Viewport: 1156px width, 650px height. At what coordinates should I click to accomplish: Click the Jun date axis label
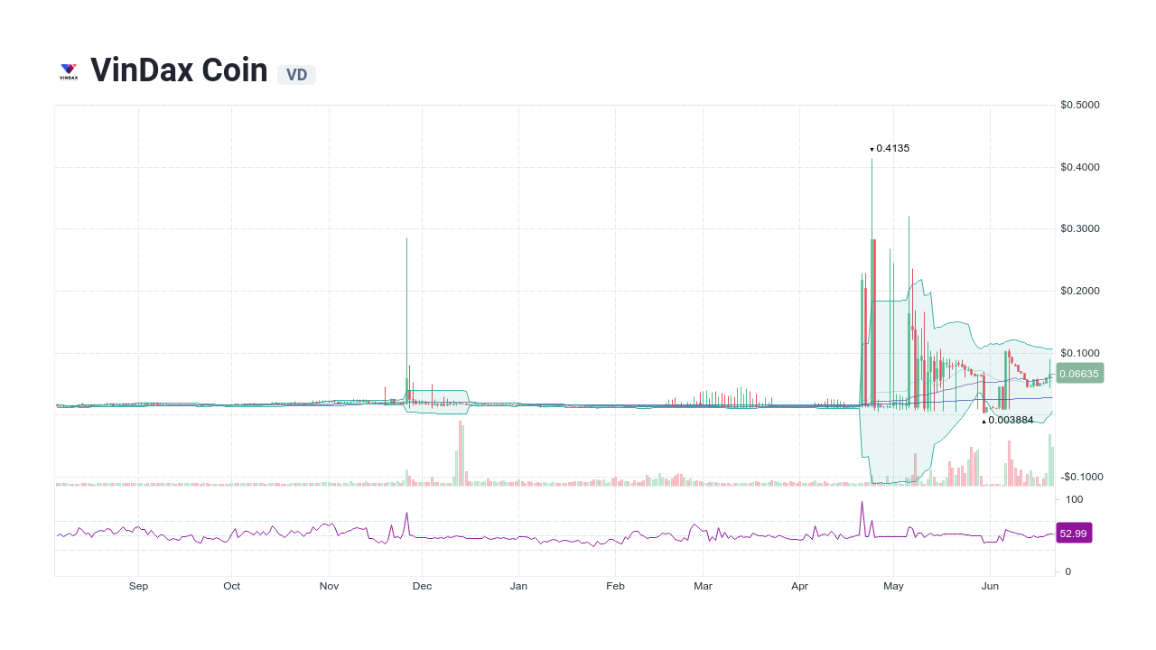(990, 586)
